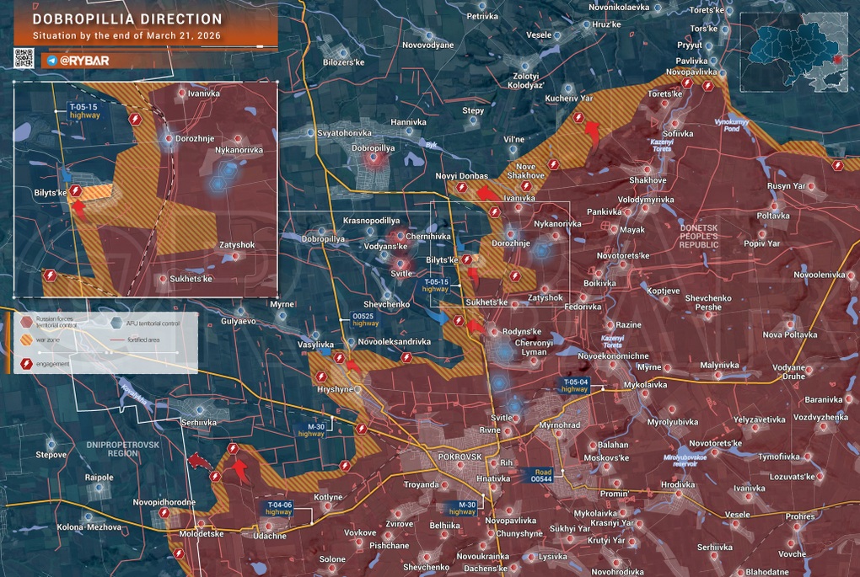
Task: Click the engagement marker in the inset near Bilyts'ke
Action: click(75, 192)
